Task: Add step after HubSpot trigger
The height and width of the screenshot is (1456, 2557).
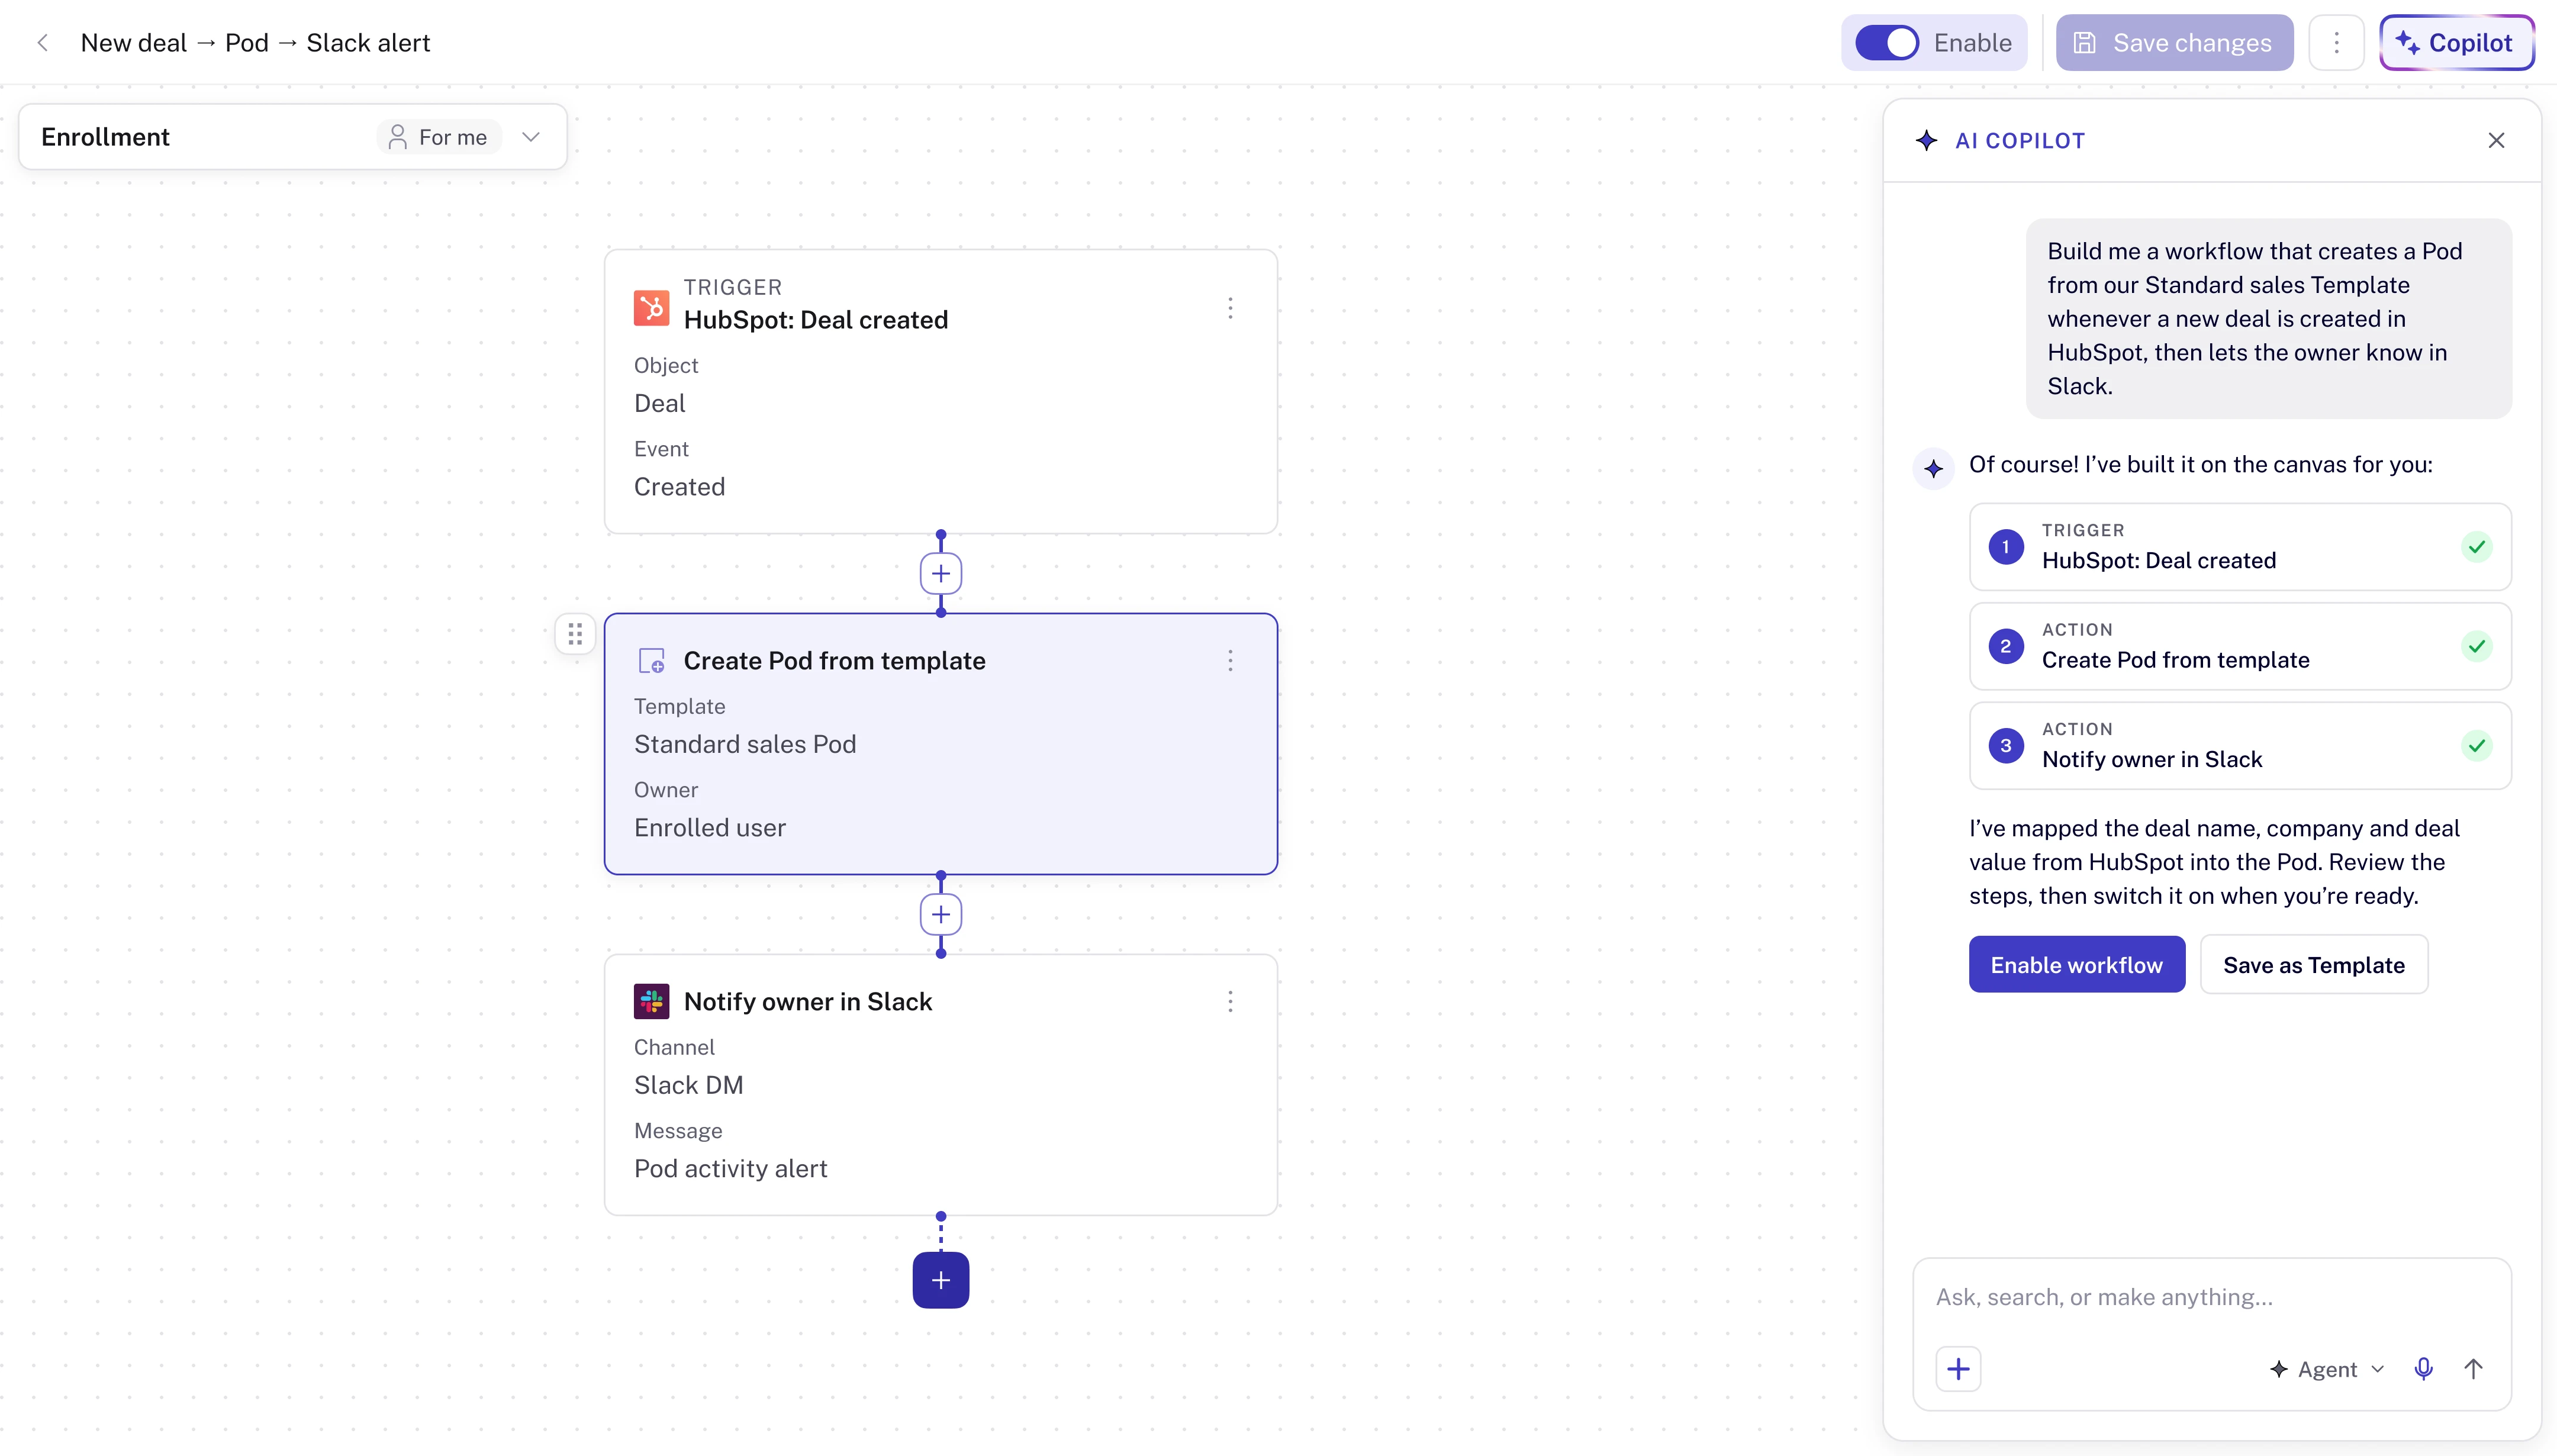Action: click(940, 574)
